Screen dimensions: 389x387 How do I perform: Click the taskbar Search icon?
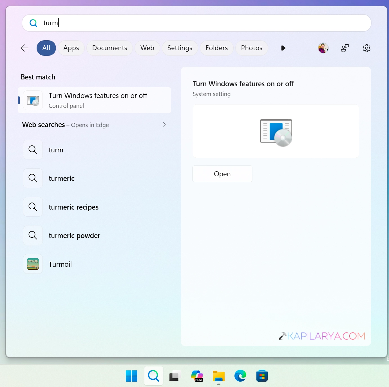coord(153,376)
